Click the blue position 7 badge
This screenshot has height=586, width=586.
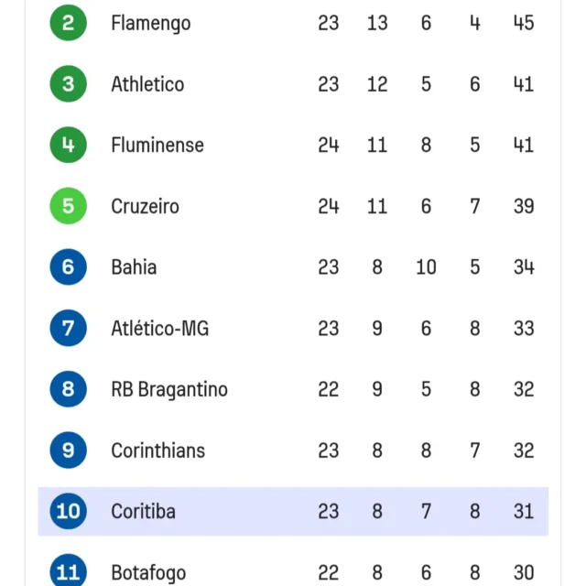pyautogui.click(x=68, y=328)
